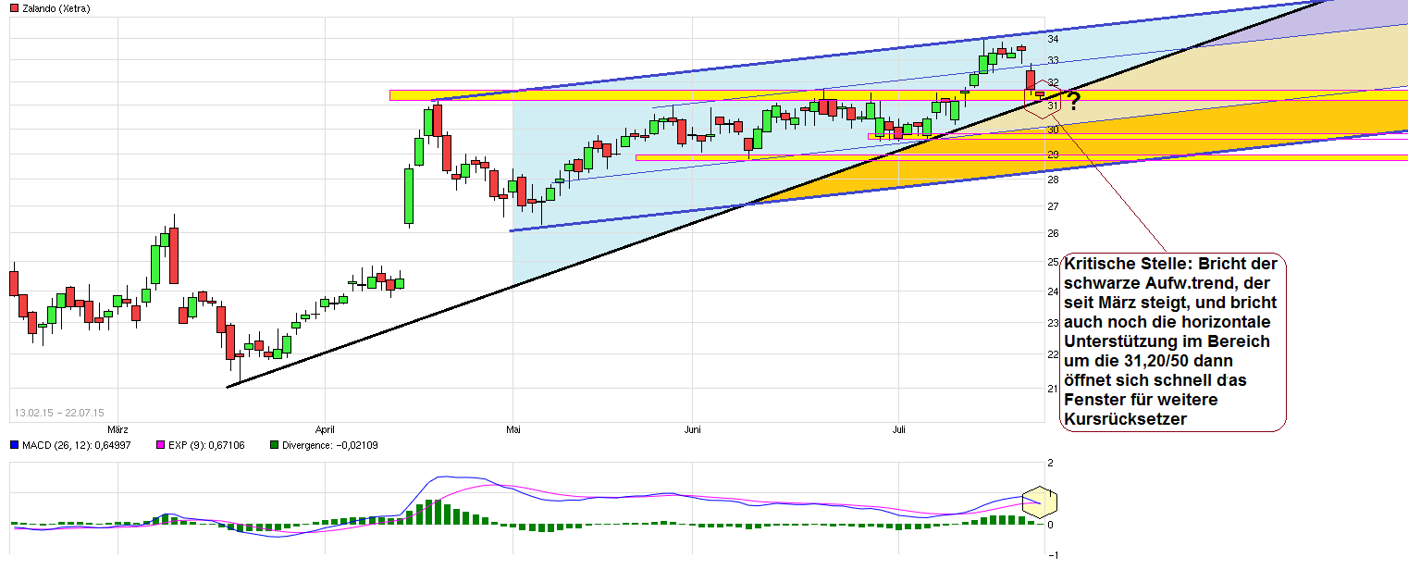Open the 'Kritische Stelle' annotation text box
Viewport: 1408px width, 570px height.
1173,341
